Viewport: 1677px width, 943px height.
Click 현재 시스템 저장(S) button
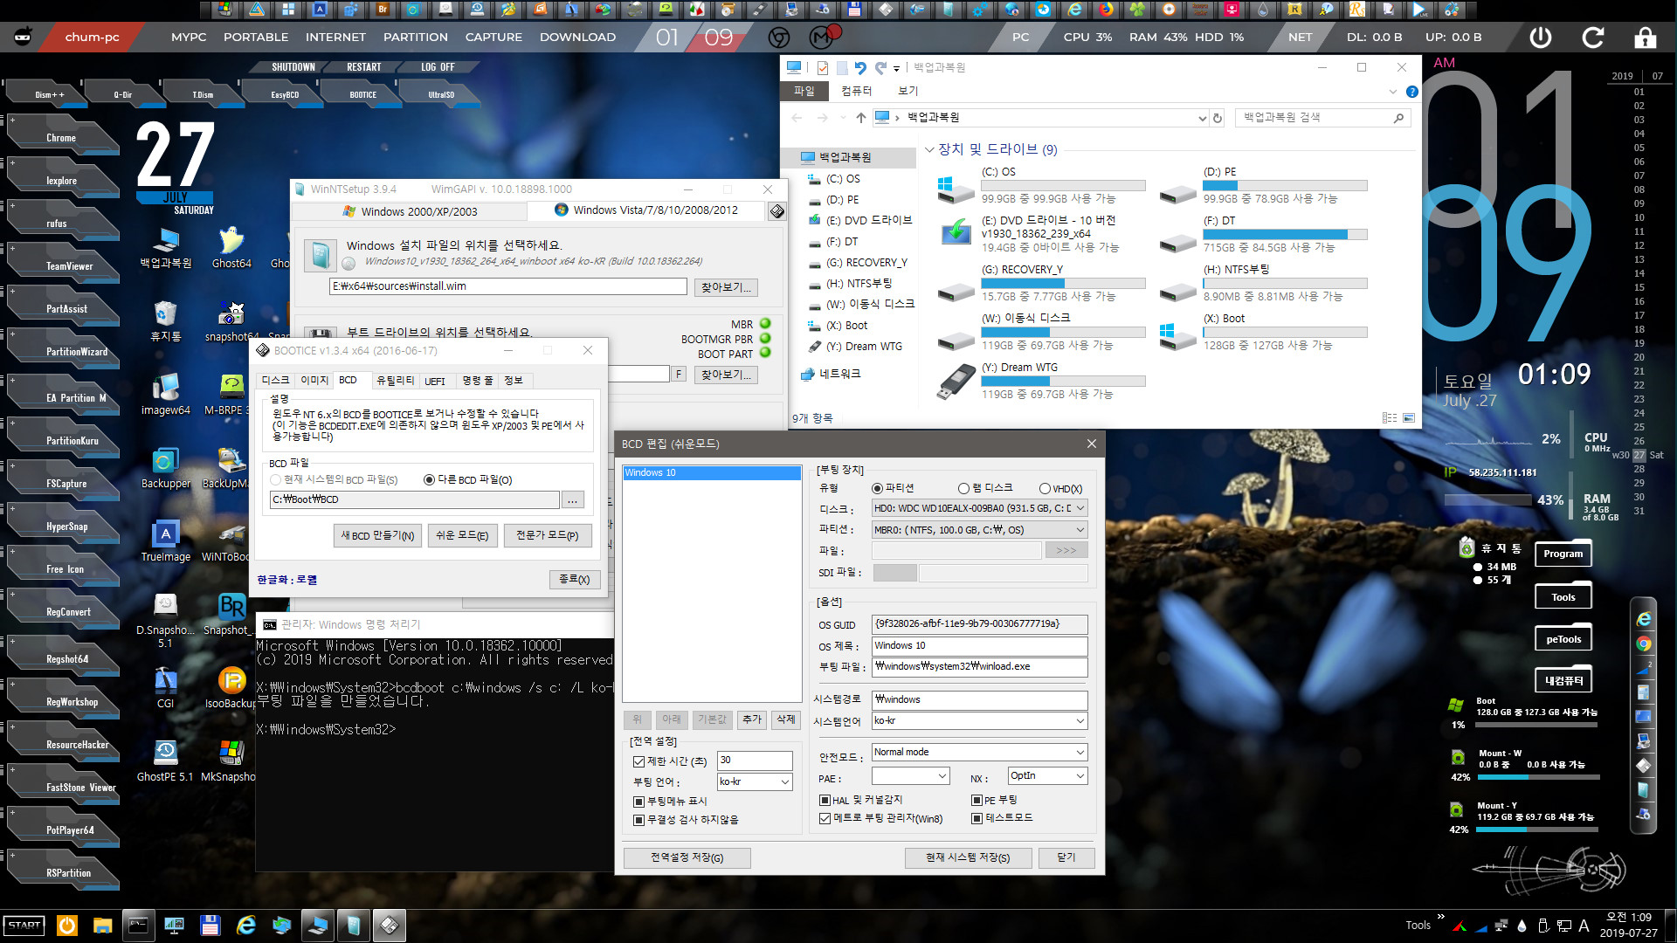[968, 857]
